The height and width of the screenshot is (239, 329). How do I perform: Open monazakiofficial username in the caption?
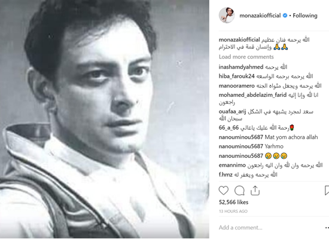(239, 39)
